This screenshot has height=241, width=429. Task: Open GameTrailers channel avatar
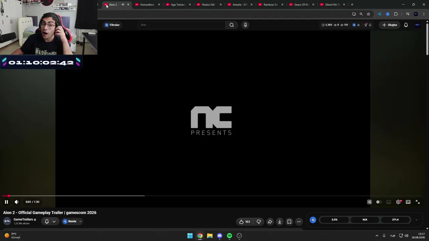(7, 221)
